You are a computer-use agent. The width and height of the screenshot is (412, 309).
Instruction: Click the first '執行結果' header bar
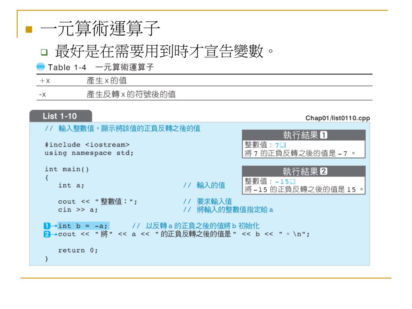coord(304,135)
